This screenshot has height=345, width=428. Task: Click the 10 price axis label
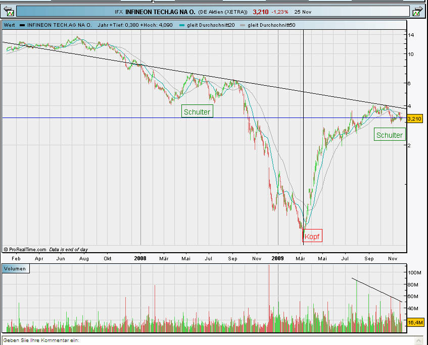tap(411, 54)
